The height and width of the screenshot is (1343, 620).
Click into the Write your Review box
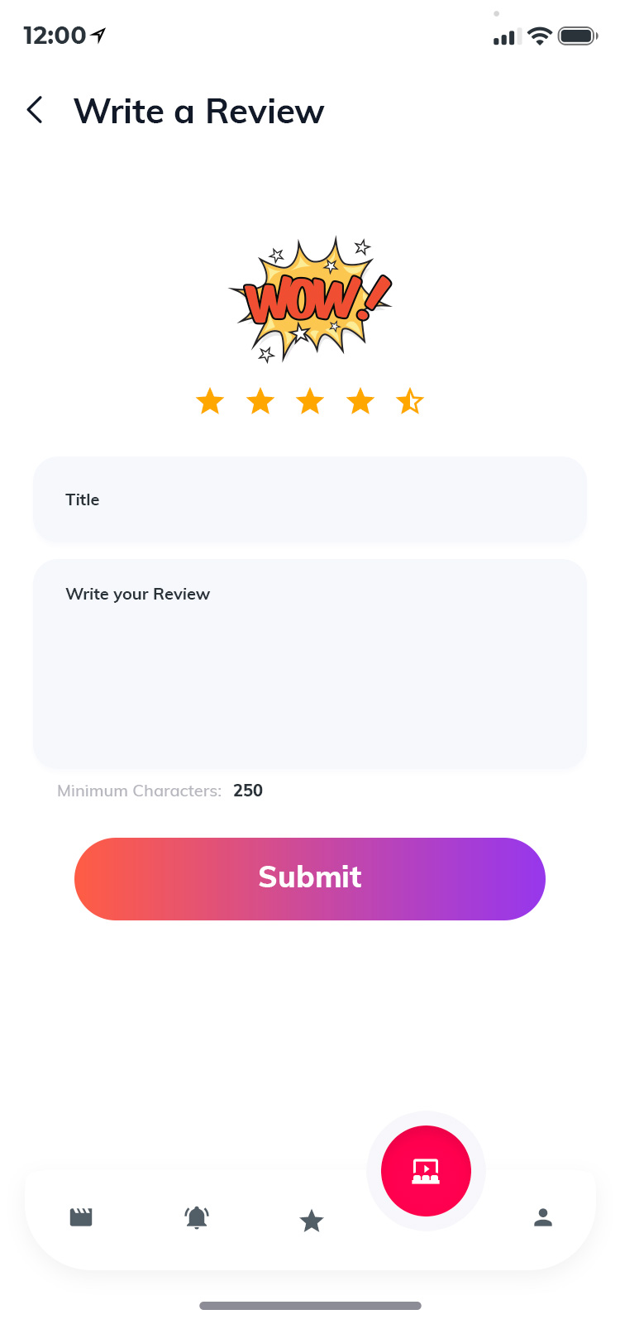[310, 664]
